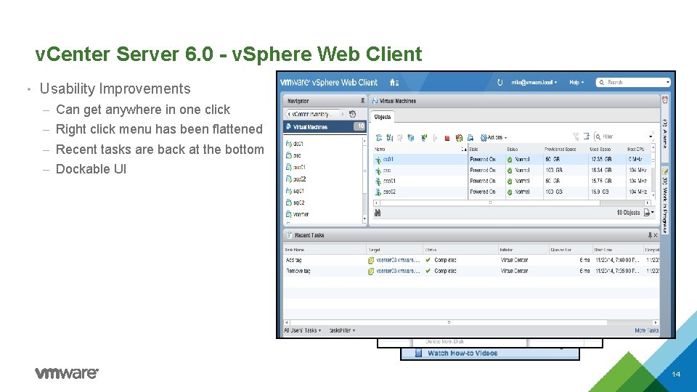Viewport: 697px width, 392px height.
Task: Open the Help dropdown menu
Action: [x=576, y=82]
